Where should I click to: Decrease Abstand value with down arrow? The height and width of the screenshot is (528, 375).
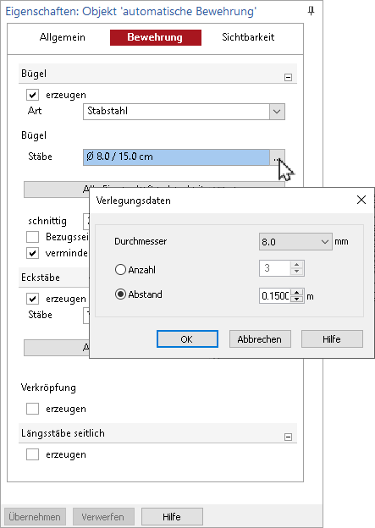pyautogui.click(x=297, y=300)
